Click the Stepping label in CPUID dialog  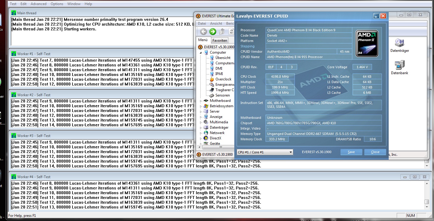click(247, 46)
